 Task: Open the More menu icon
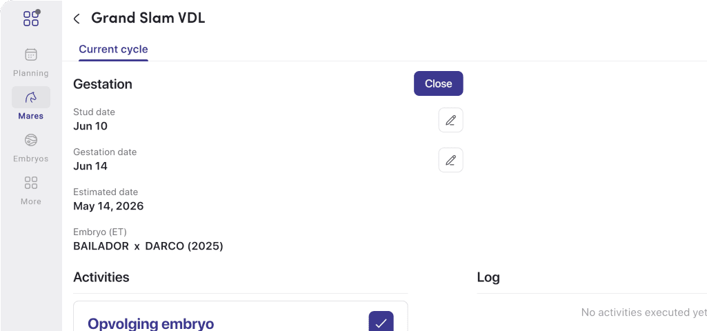(x=30, y=183)
